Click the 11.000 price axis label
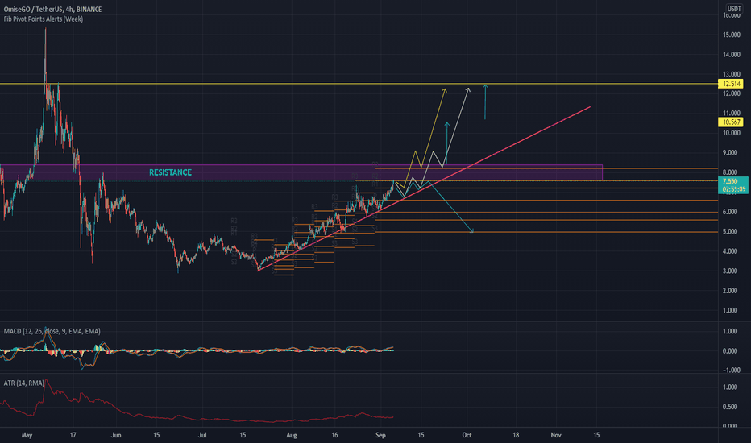Viewport: 751px width, 443px height. point(732,114)
